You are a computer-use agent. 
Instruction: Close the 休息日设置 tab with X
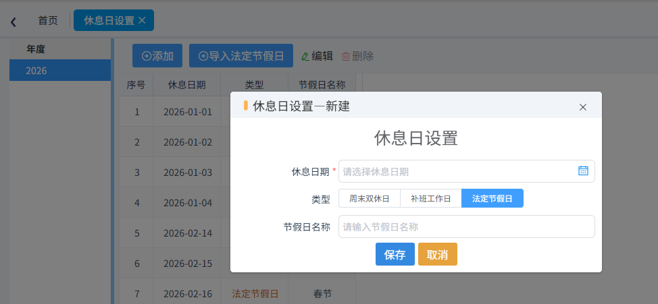pos(142,20)
